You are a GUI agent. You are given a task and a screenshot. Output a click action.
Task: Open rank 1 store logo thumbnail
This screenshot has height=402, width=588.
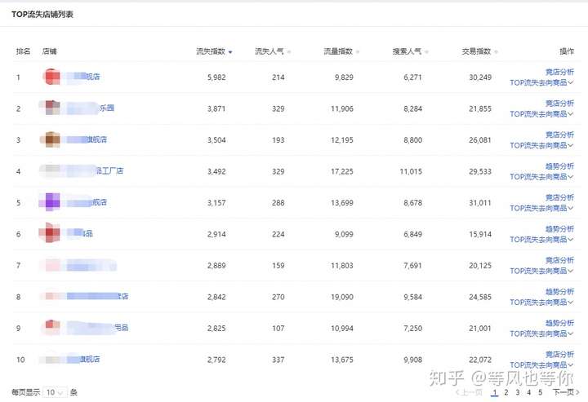click(x=51, y=77)
